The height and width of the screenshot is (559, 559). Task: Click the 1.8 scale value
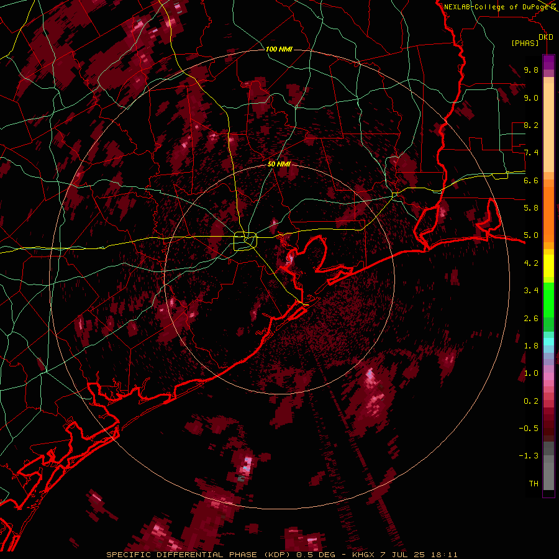tap(531, 346)
